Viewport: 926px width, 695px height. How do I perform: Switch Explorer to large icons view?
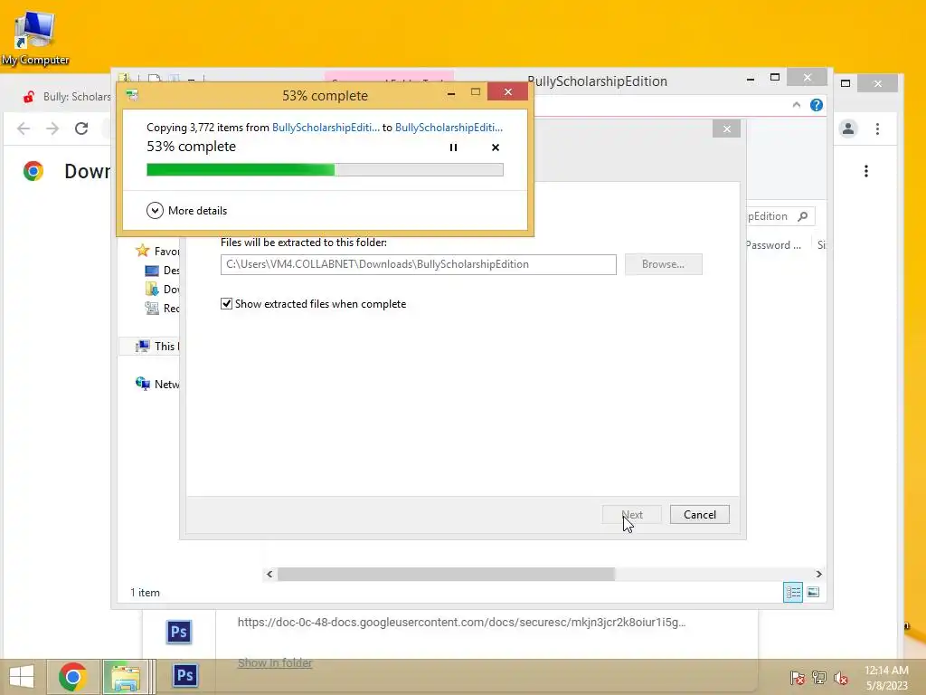point(813,592)
